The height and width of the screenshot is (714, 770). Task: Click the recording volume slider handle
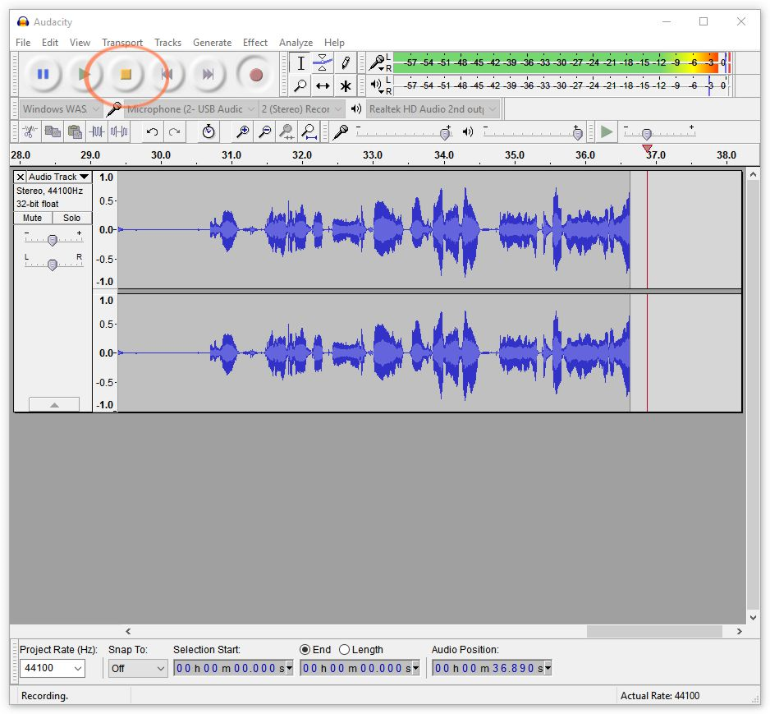[446, 133]
